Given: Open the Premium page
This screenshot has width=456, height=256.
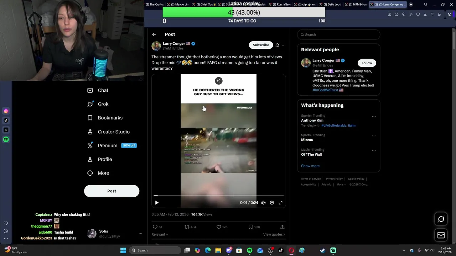Looking at the screenshot, I should pos(112,145).
